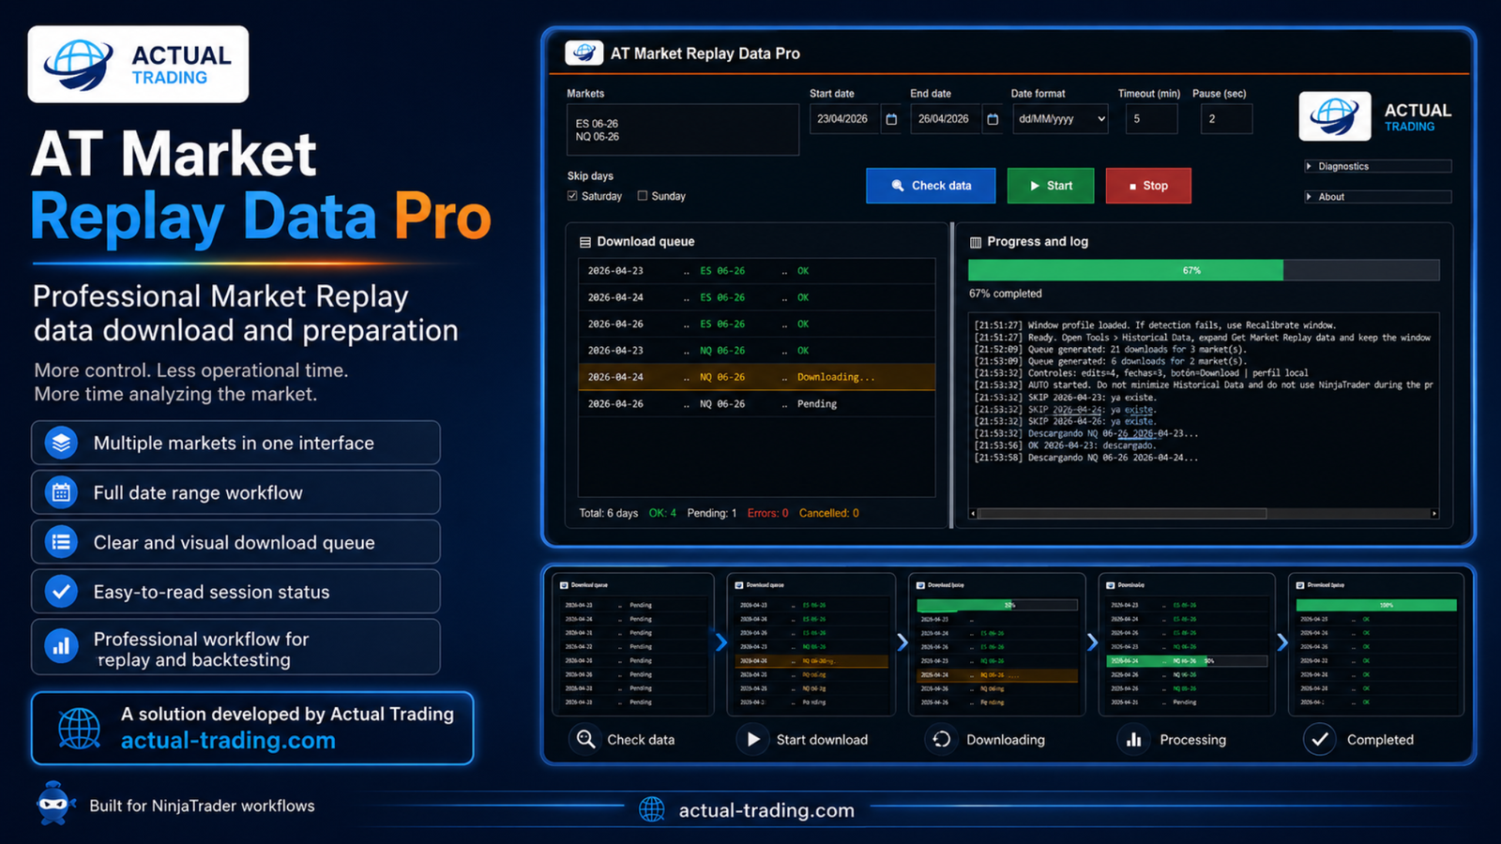Select the play icon for Start download step
This screenshot has height=844, width=1501.
753,740
